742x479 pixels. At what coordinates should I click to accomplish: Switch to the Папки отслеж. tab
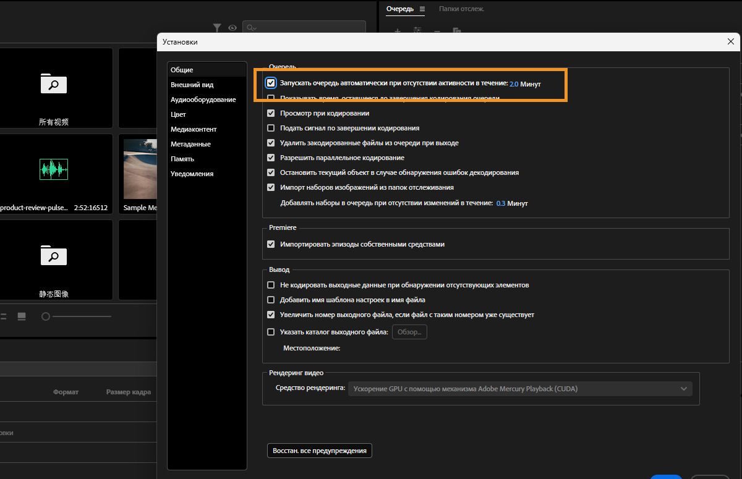(x=461, y=9)
